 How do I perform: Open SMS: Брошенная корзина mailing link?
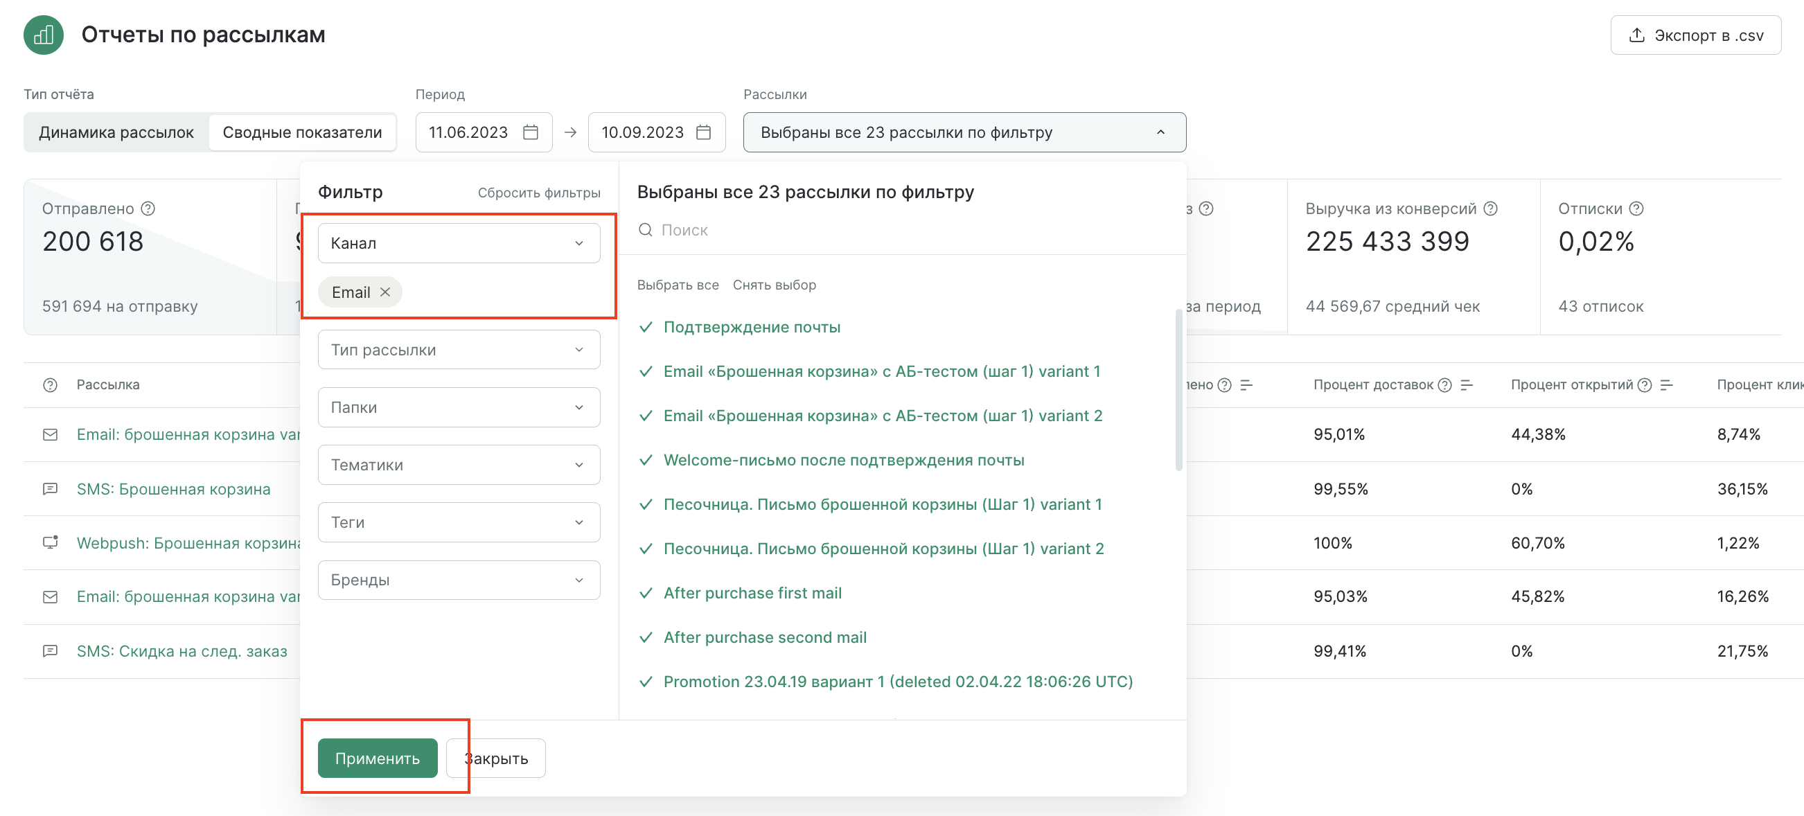pos(174,489)
